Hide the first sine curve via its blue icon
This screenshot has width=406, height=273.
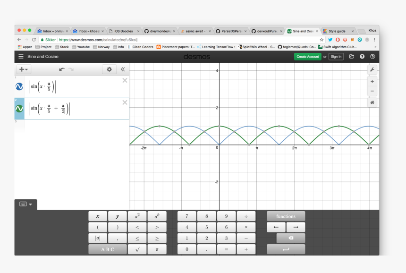pos(19,86)
